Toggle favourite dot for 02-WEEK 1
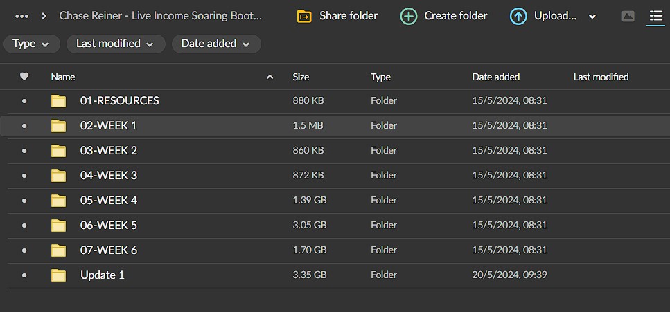Viewport: 670px width, 312px height. pos(24,126)
